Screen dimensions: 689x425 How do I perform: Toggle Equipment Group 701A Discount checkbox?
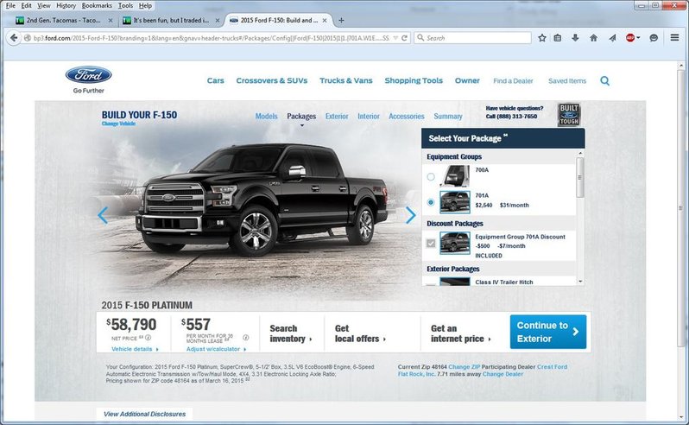click(431, 243)
